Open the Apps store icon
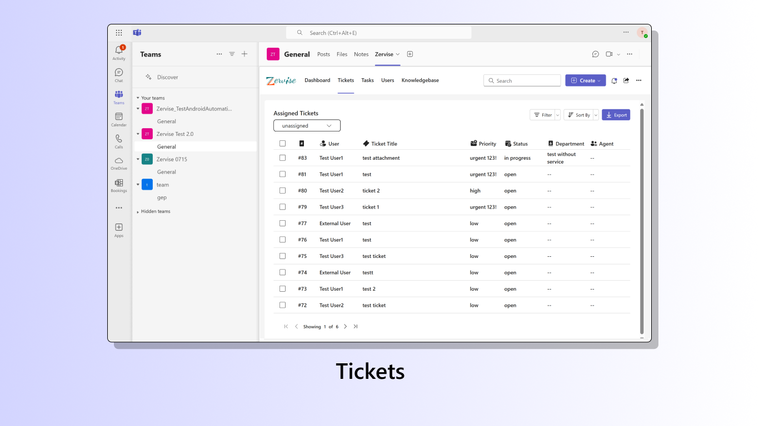 point(119,230)
